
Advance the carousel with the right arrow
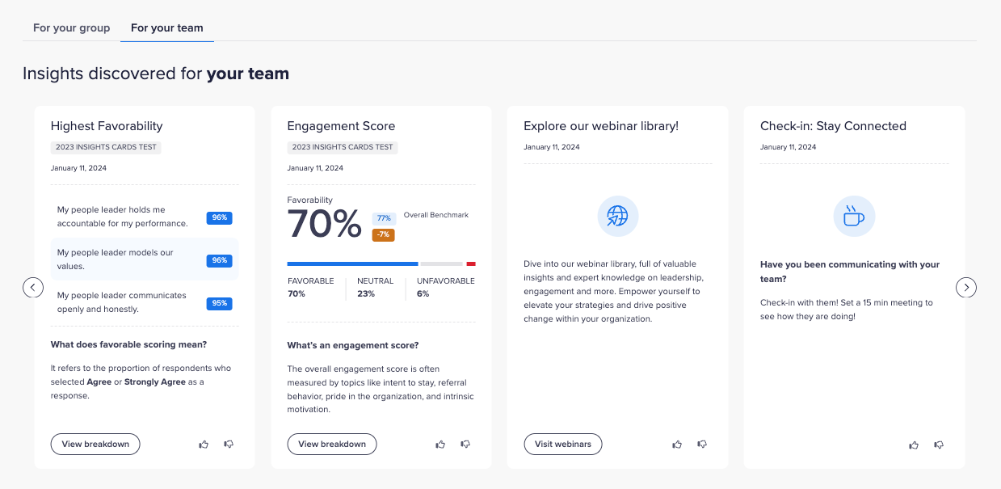click(x=966, y=287)
